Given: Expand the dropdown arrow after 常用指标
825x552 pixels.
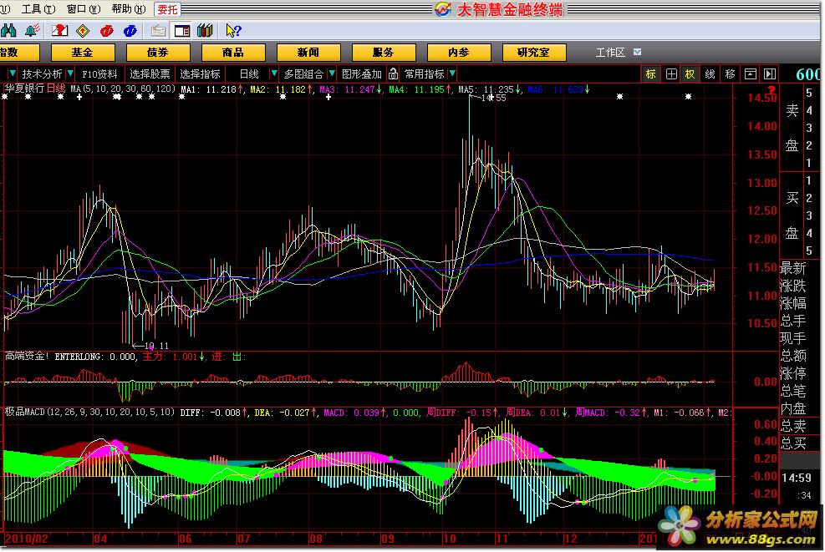Looking at the screenshot, I should click(x=452, y=73).
